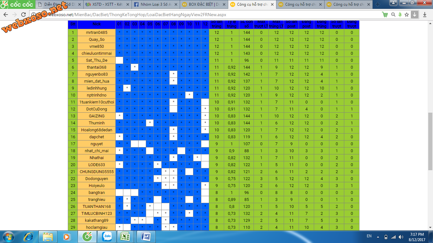Screen dimensions: 433x243
Task: Click the page vertical scrollbar thumb
Action: 430,141
